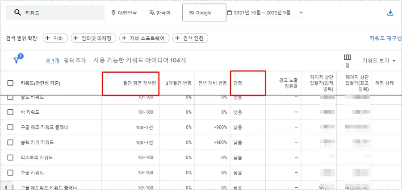
Task: Sort by 월간 평균 검색량 column header
Action: (x=139, y=83)
